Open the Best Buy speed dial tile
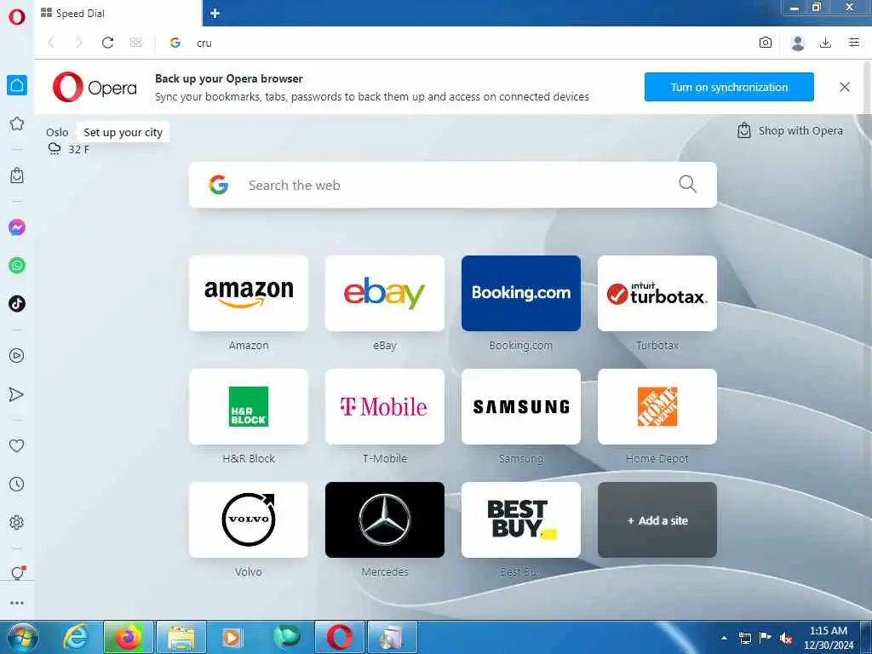The image size is (872, 654). pos(521,520)
